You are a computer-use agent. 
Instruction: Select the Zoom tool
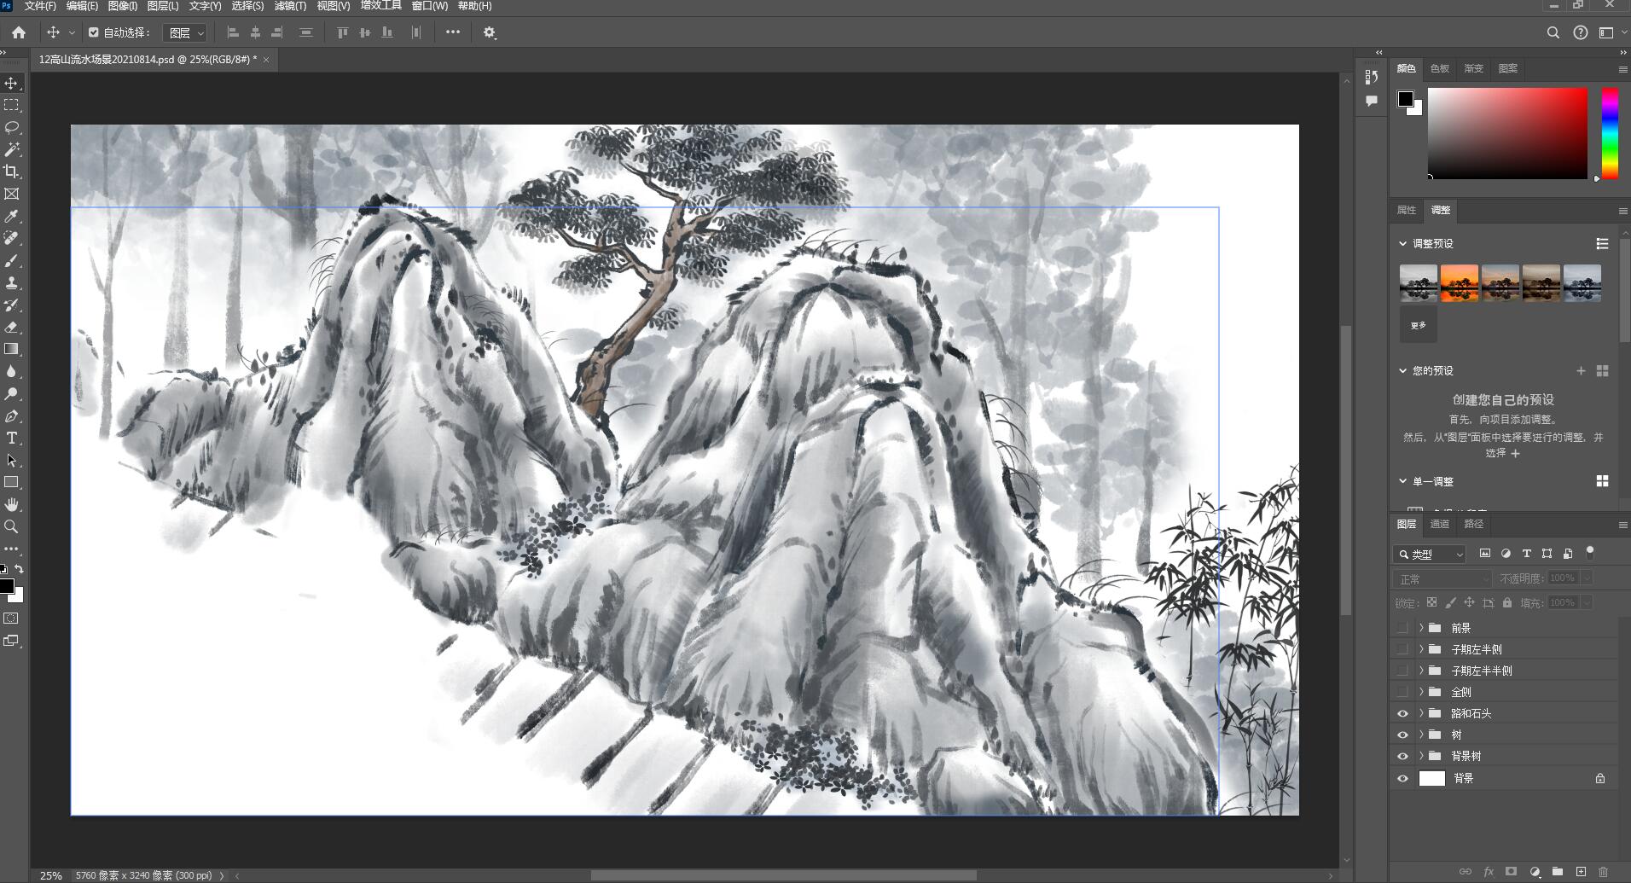point(12,526)
